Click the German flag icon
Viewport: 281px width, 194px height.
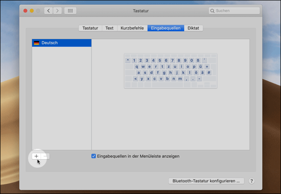(37, 43)
